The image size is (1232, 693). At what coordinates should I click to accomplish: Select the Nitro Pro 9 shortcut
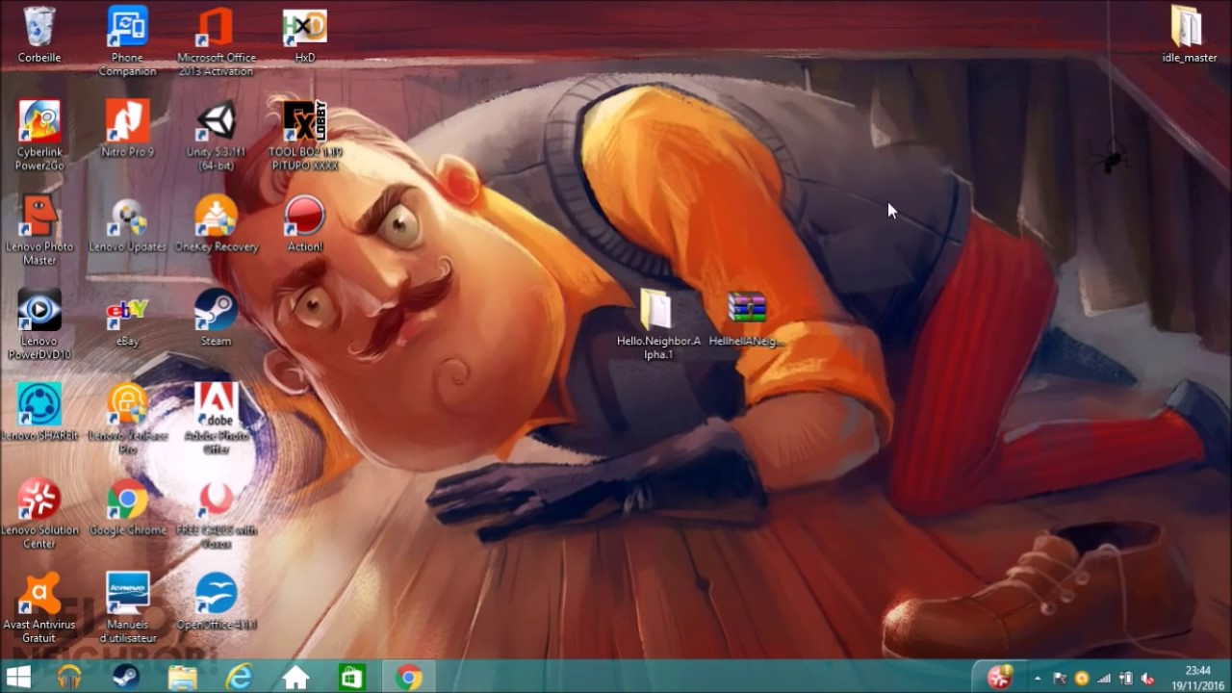pos(127,129)
